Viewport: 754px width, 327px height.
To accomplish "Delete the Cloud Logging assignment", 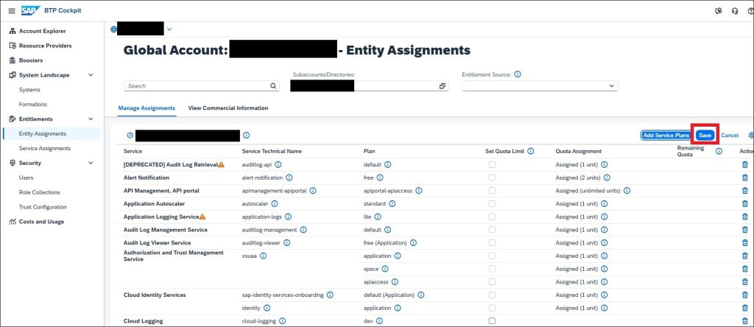I will 745,321.
